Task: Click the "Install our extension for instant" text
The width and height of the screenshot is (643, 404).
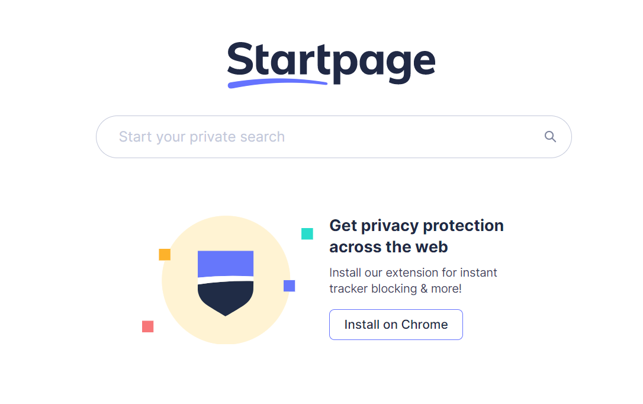Action: coord(413,272)
